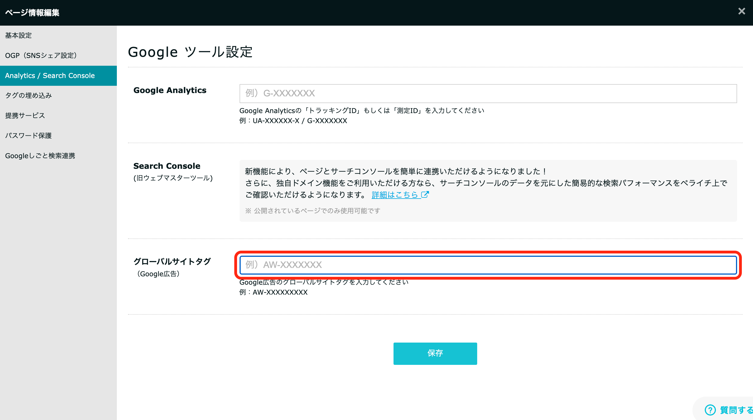Go to 提携サービス in sidebar
This screenshot has height=420, width=753.
[x=59, y=116]
